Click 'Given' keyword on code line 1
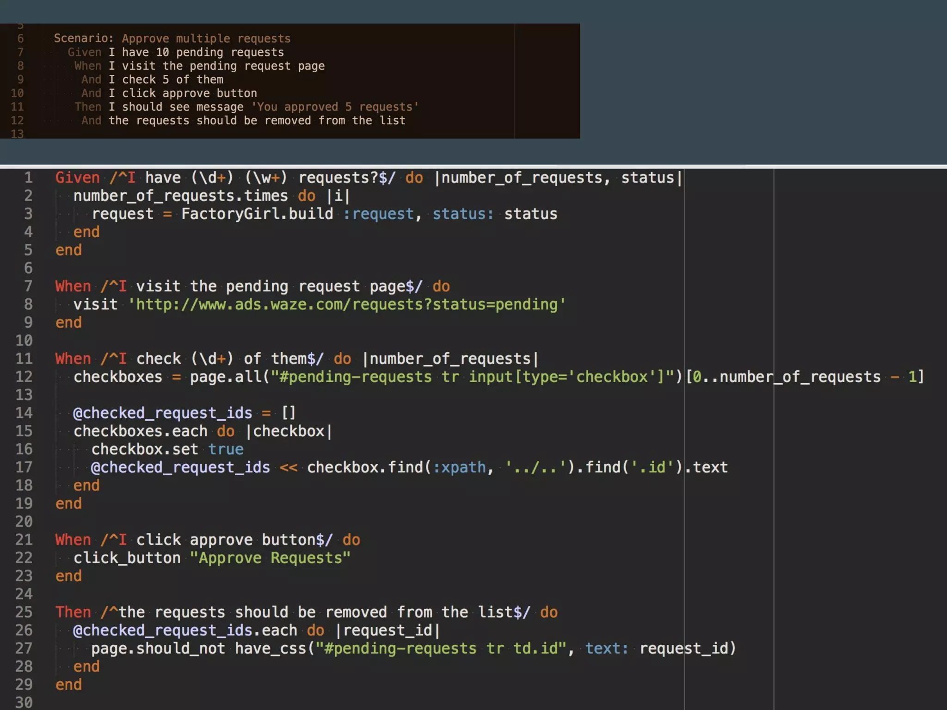This screenshot has width=947, height=710. pos(77,177)
